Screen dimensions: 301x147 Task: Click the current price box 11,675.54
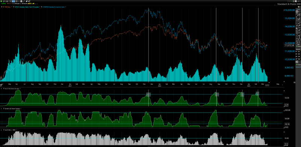(x=289, y=45)
